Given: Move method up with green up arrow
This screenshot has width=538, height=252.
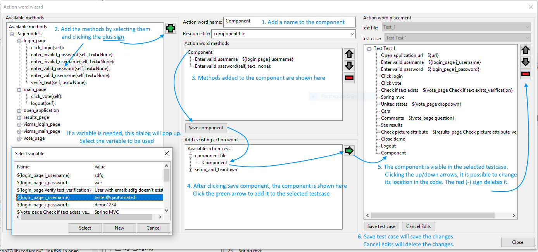Looking at the screenshot, I should coord(349,54).
